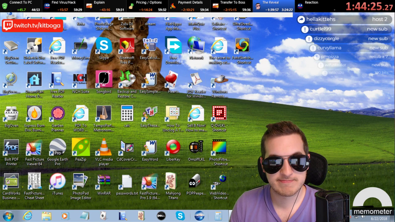Open Windows Media Player taskbar icon

click(x=65, y=216)
